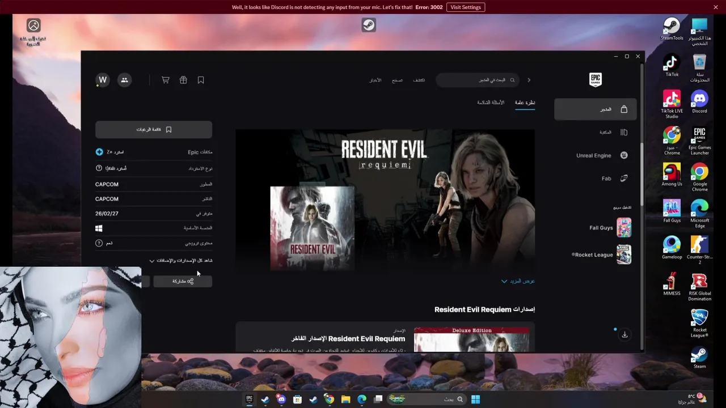726x408 pixels.
Task: Expand 'عرض المزيد' show more link
Action: click(x=518, y=281)
